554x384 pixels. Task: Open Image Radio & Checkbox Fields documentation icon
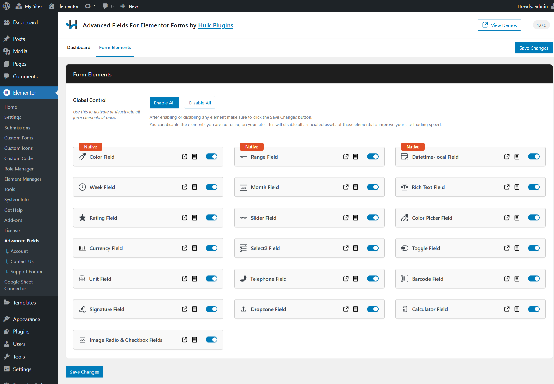[195, 340]
